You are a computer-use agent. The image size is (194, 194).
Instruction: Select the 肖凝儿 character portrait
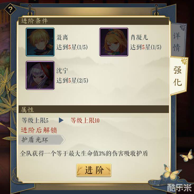pos(114,42)
